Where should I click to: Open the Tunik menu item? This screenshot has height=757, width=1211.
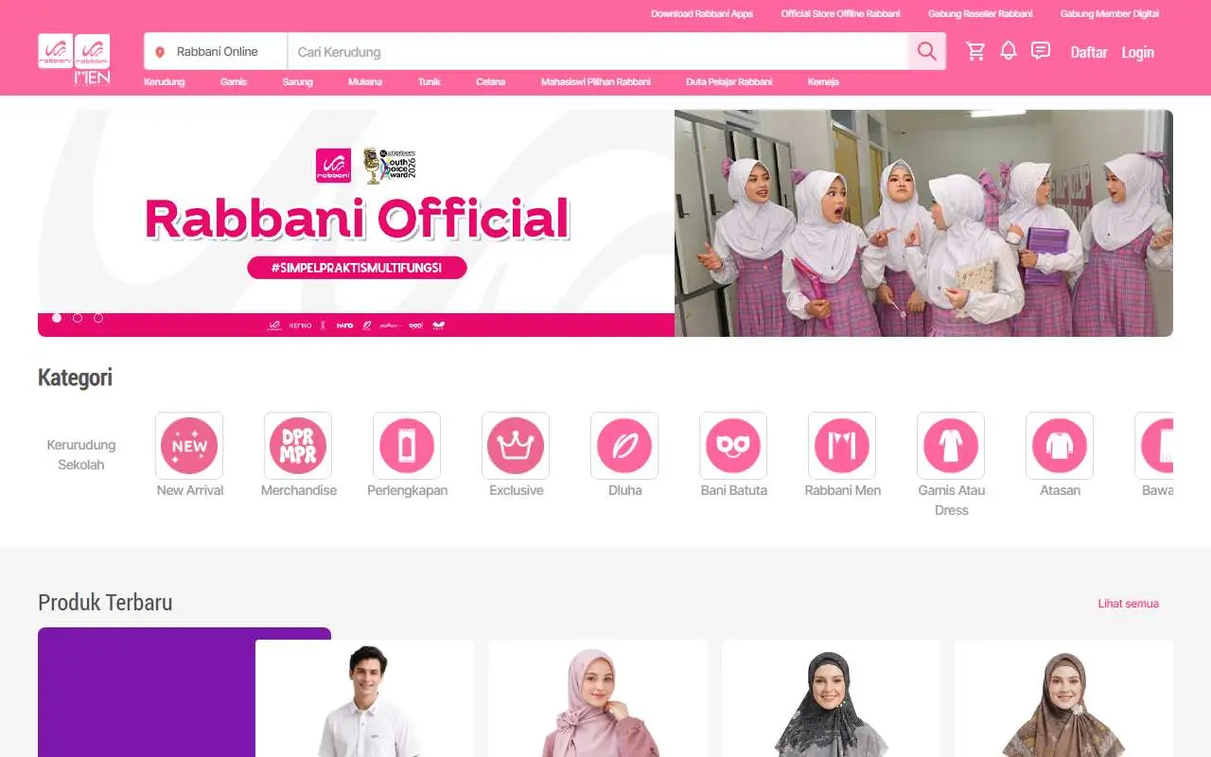point(430,82)
